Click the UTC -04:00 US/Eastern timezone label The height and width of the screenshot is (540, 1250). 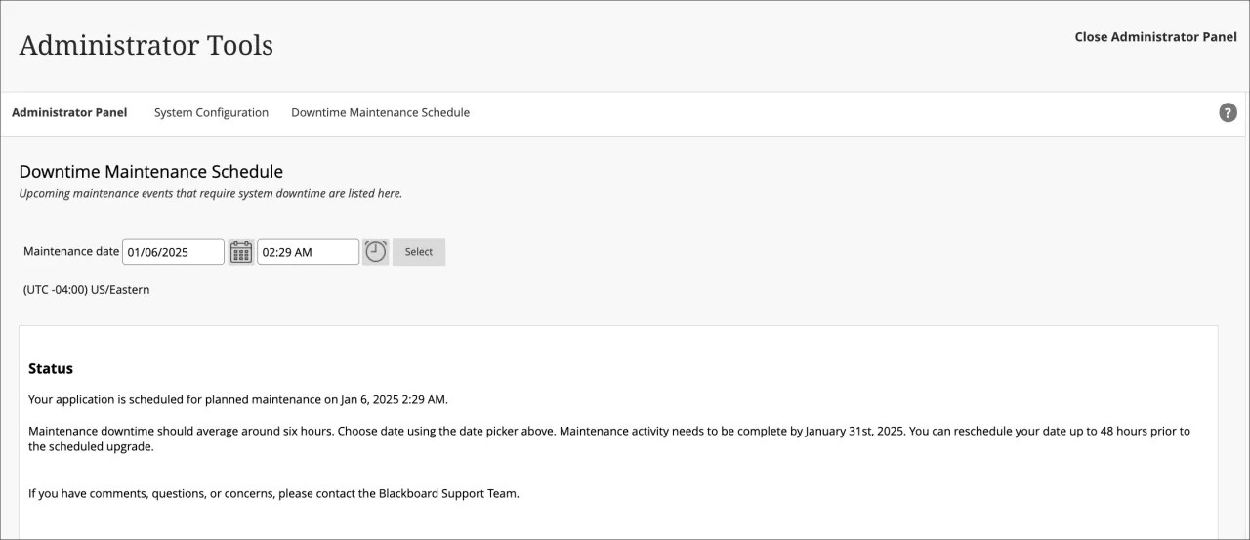pyautogui.click(x=87, y=290)
